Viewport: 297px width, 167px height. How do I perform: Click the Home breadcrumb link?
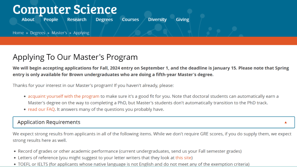pos(18,33)
